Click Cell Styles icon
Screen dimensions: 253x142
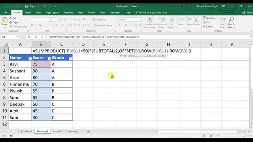click(x=171, y=20)
